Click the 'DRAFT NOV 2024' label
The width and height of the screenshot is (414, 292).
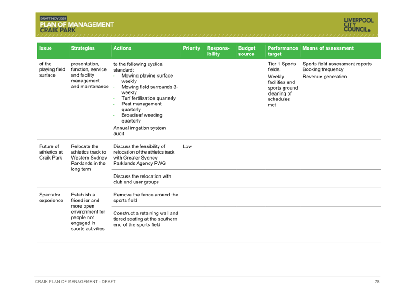coord(53,18)
